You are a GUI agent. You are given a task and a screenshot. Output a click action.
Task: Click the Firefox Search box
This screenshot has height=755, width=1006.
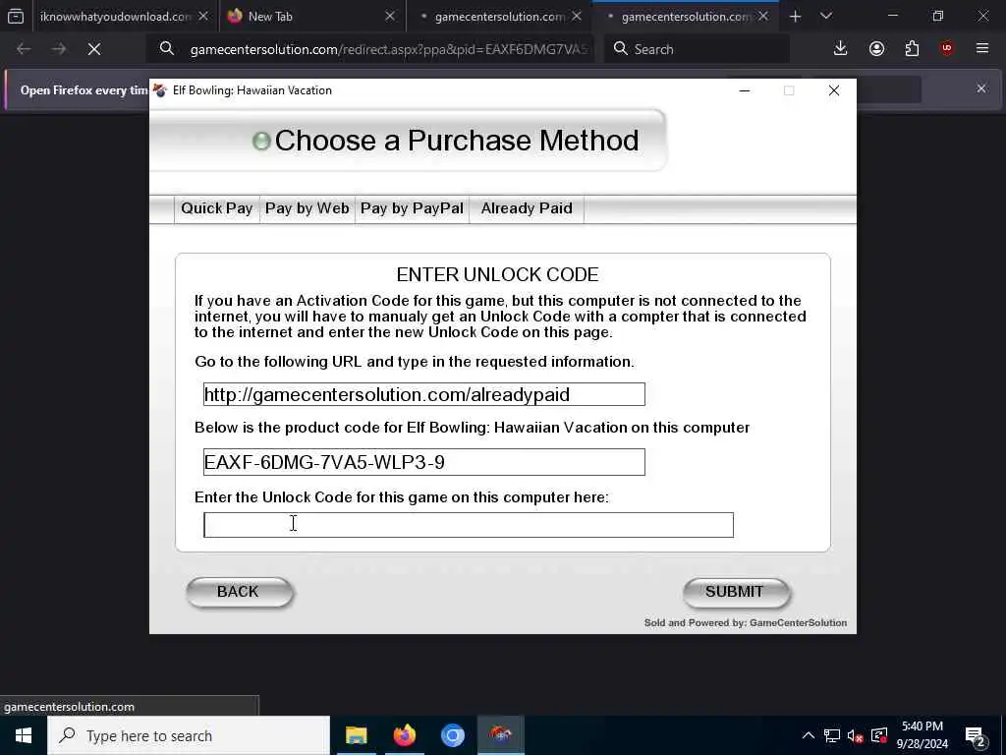pyautogui.click(x=697, y=49)
